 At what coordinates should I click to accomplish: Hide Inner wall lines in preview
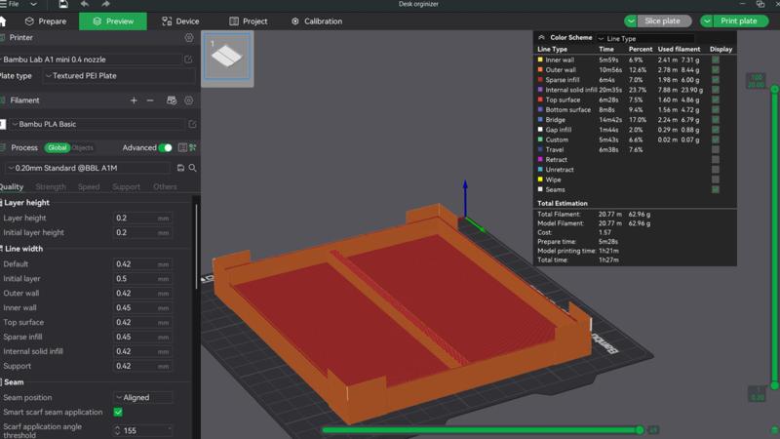pyautogui.click(x=716, y=60)
